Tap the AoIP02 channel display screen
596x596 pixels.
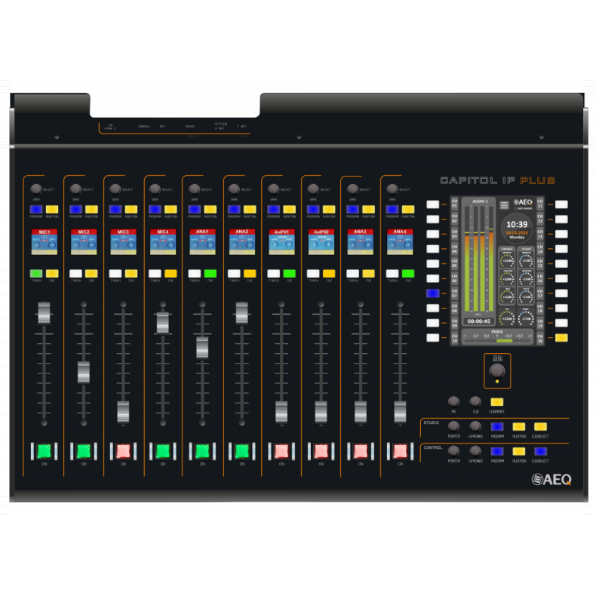(x=321, y=241)
